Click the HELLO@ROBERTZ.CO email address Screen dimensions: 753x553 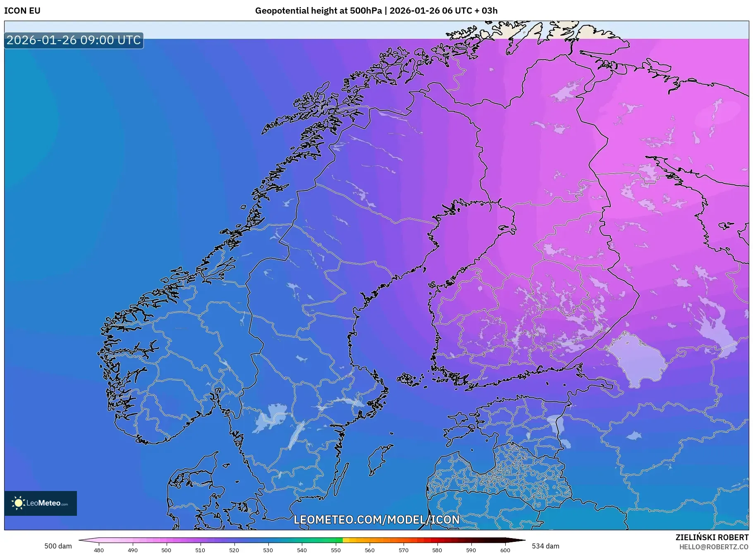pos(714,547)
